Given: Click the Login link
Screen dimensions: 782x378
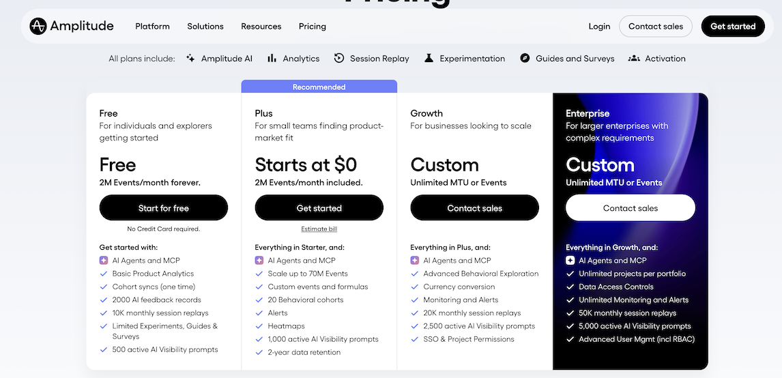Looking at the screenshot, I should click(x=600, y=27).
